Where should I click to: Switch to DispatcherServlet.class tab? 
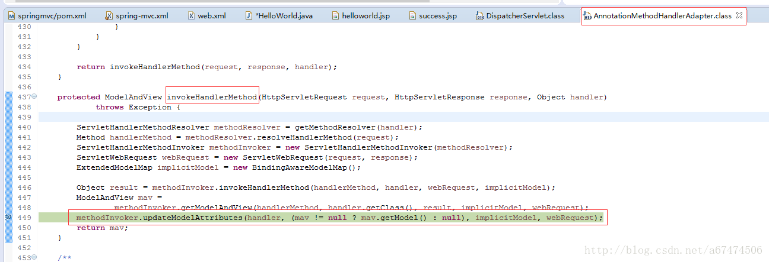point(520,16)
